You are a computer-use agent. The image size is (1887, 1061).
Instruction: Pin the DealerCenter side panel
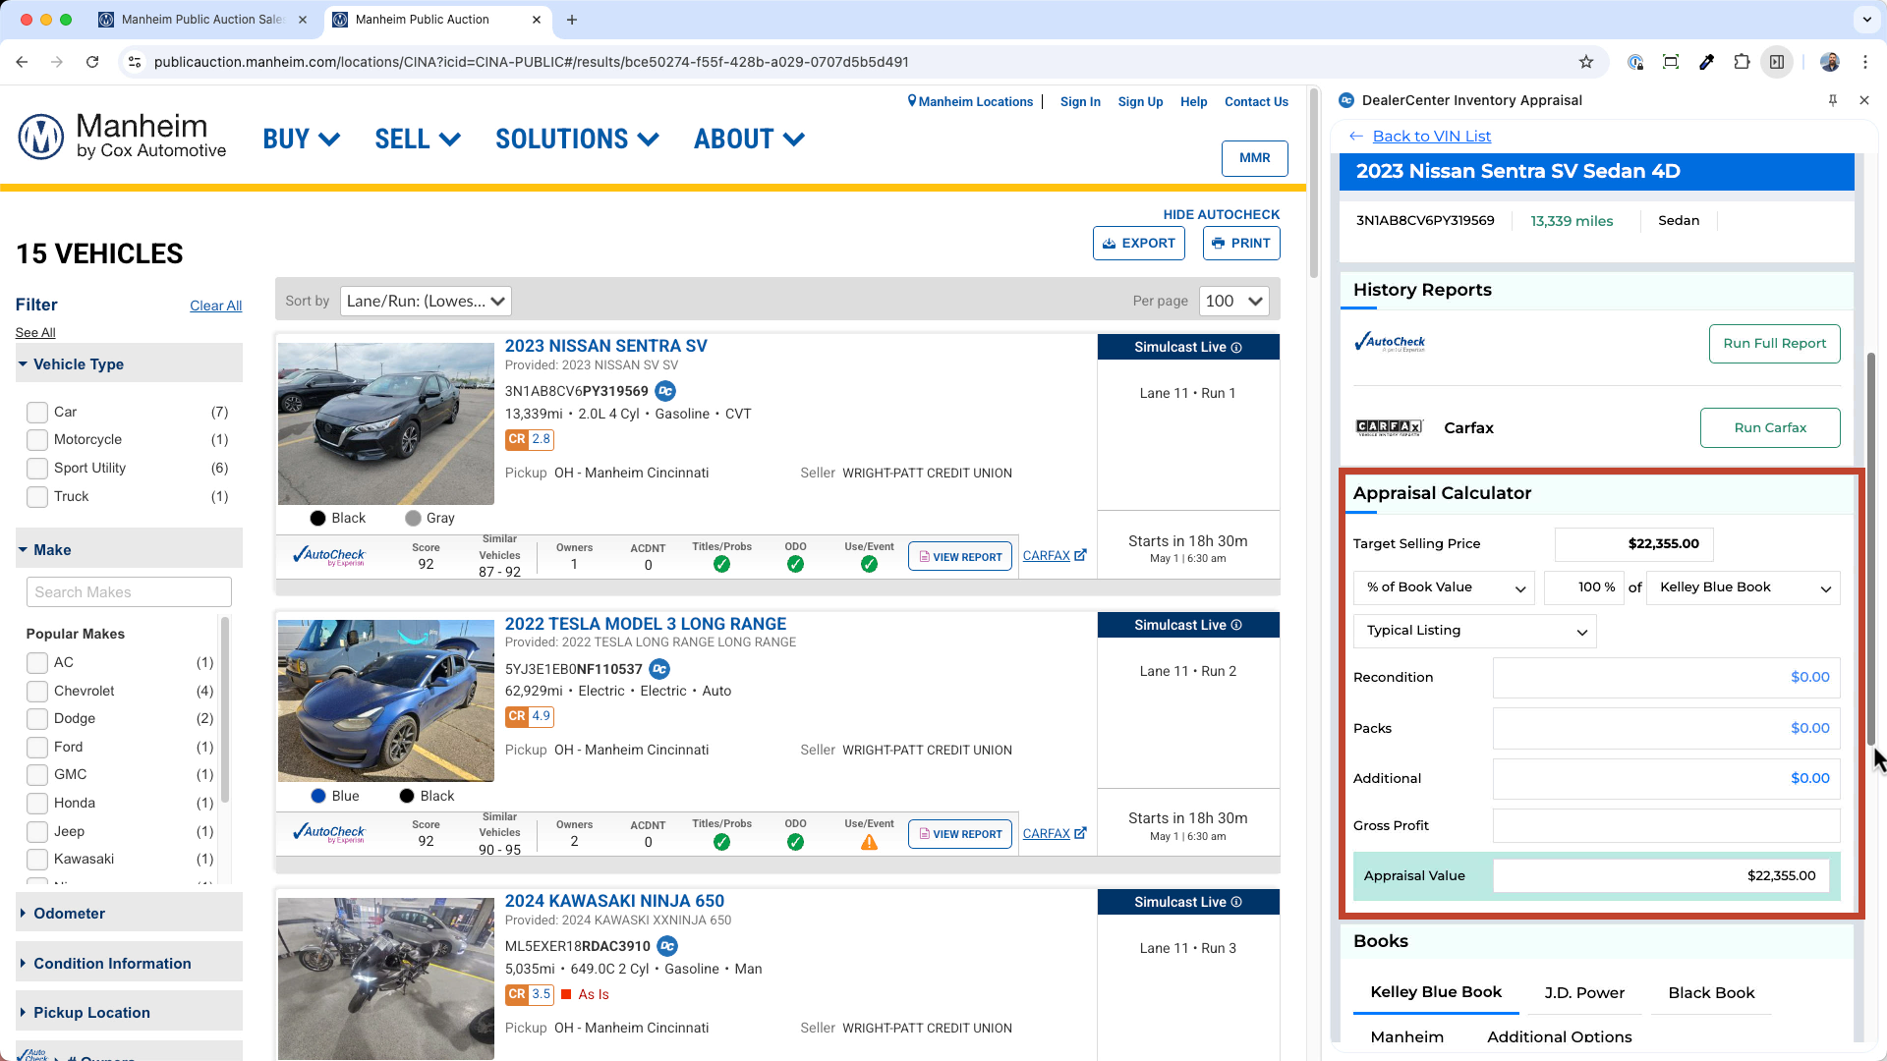point(1833,100)
